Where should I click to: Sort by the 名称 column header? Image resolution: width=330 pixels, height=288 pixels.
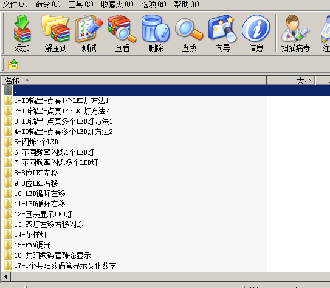coord(134,81)
